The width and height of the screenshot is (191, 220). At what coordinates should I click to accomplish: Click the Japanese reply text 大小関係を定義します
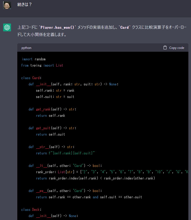tap(46, 34)
